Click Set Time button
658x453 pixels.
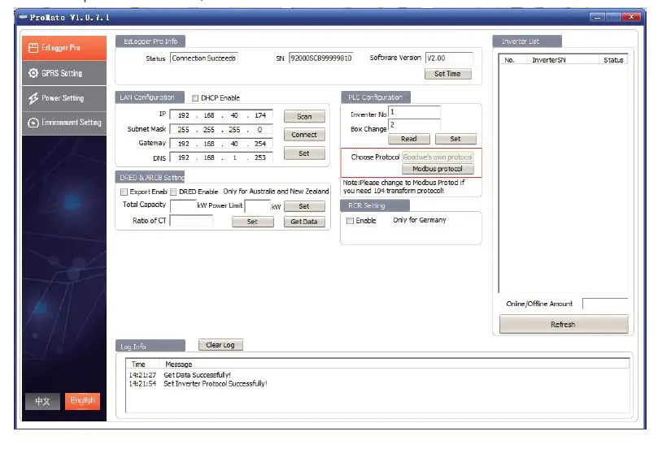[x=448, y=74]
